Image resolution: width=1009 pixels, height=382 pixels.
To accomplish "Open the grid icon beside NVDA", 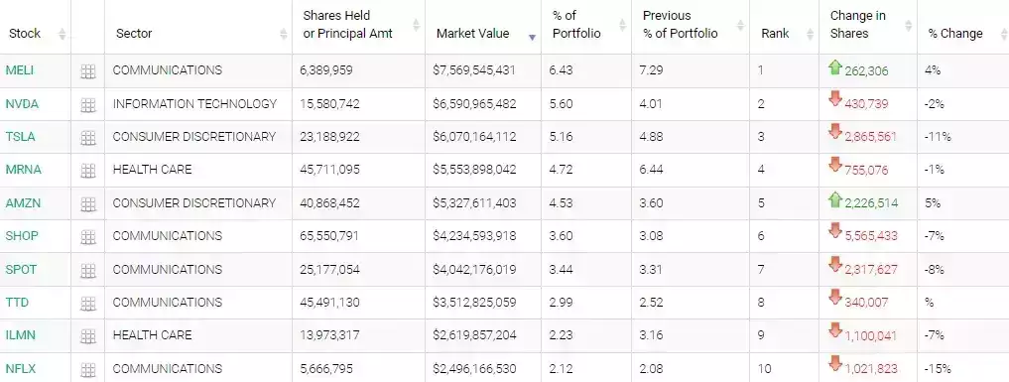I will tap(88, 105).
